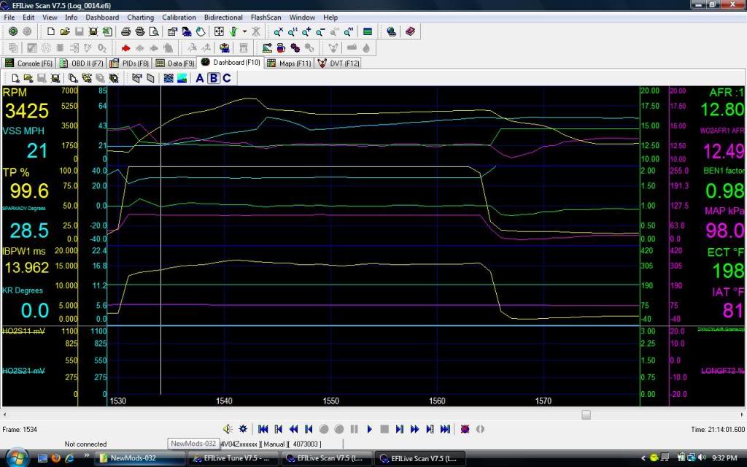Click the RPM value 3425

(x=27, y=111)
